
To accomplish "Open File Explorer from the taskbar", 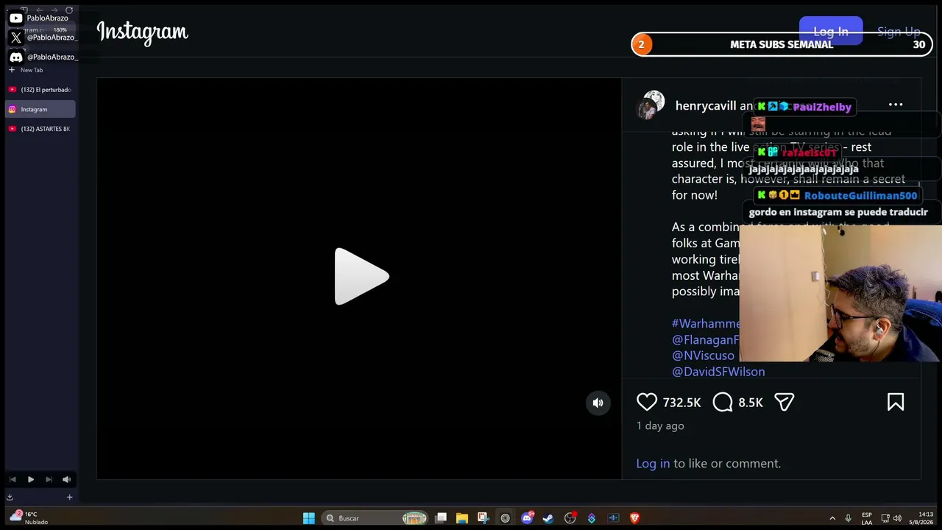I will (462, 518).
